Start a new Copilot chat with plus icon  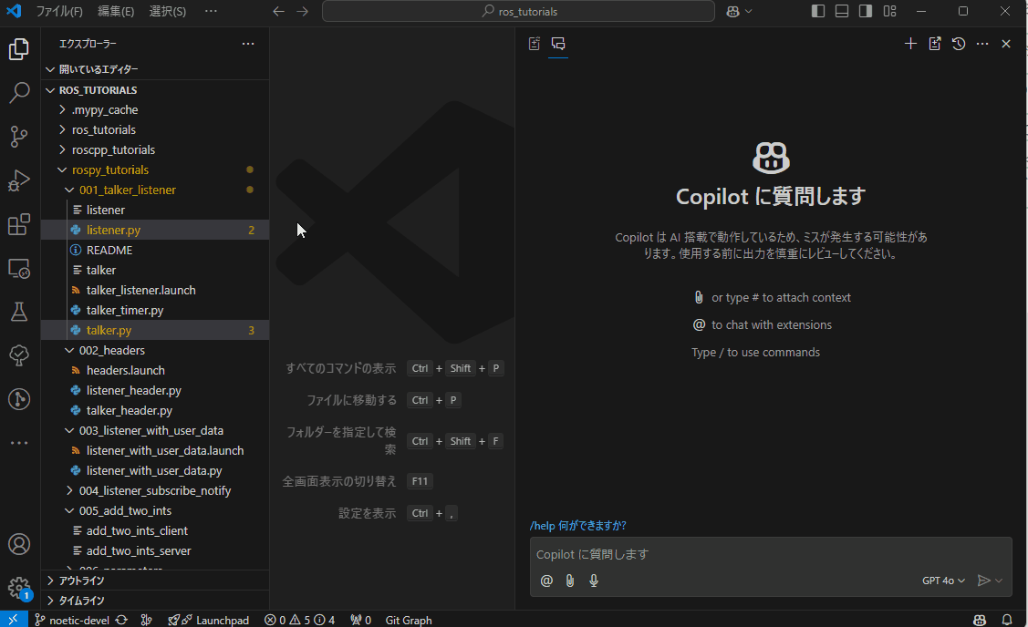[910, 44]
